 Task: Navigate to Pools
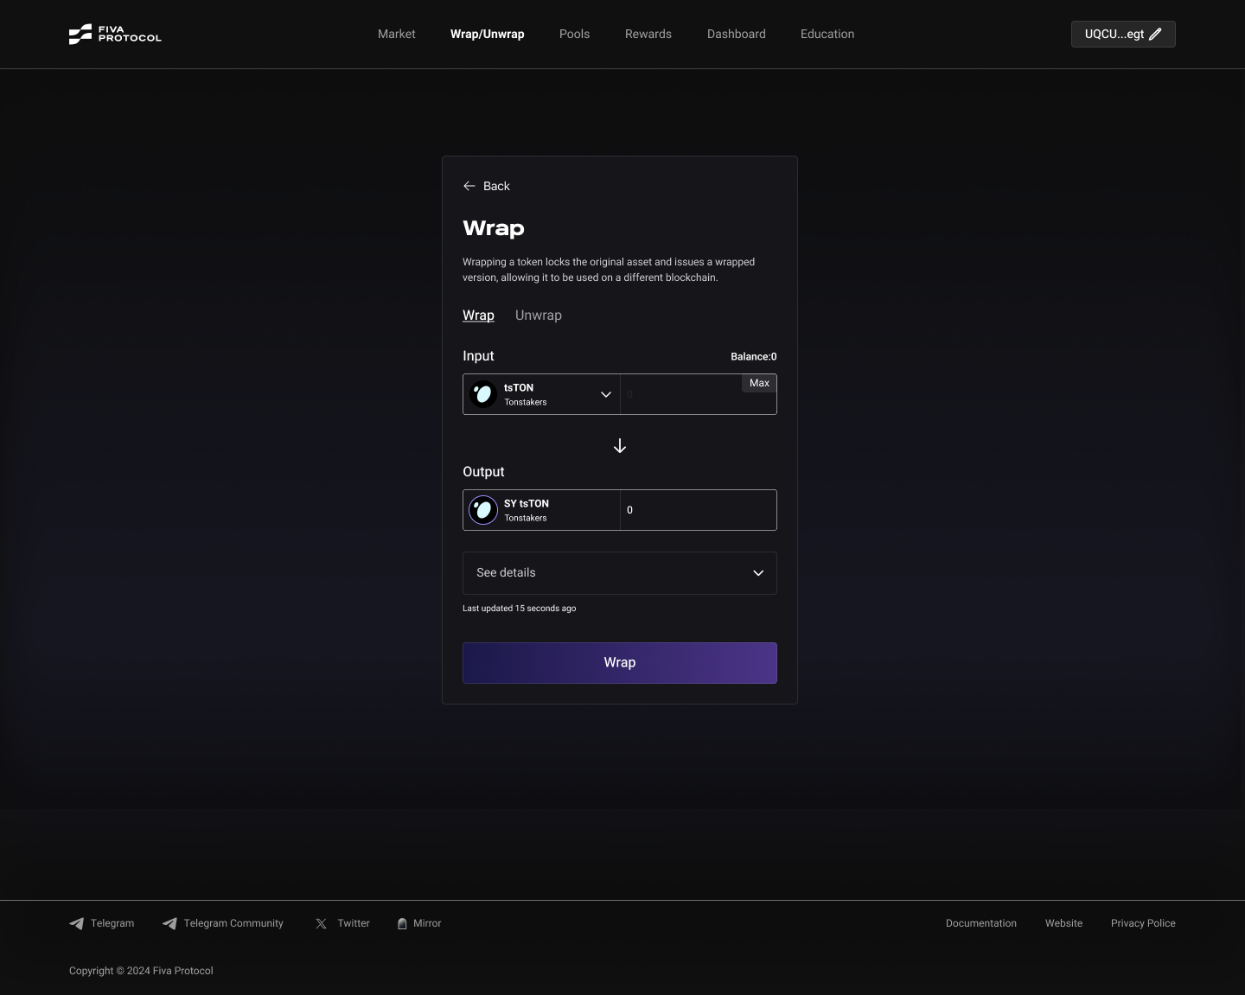[x=574, y=34]
